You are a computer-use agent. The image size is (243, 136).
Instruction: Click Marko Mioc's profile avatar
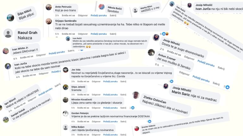pyautogui.click(x=135, y=10)
